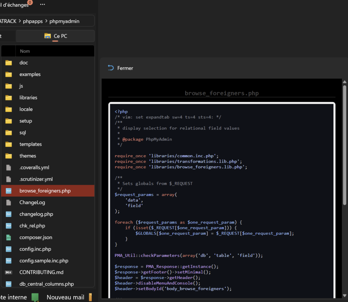Sort files by the Nom column header
This screenshot has height=302, width=348.
25,51
